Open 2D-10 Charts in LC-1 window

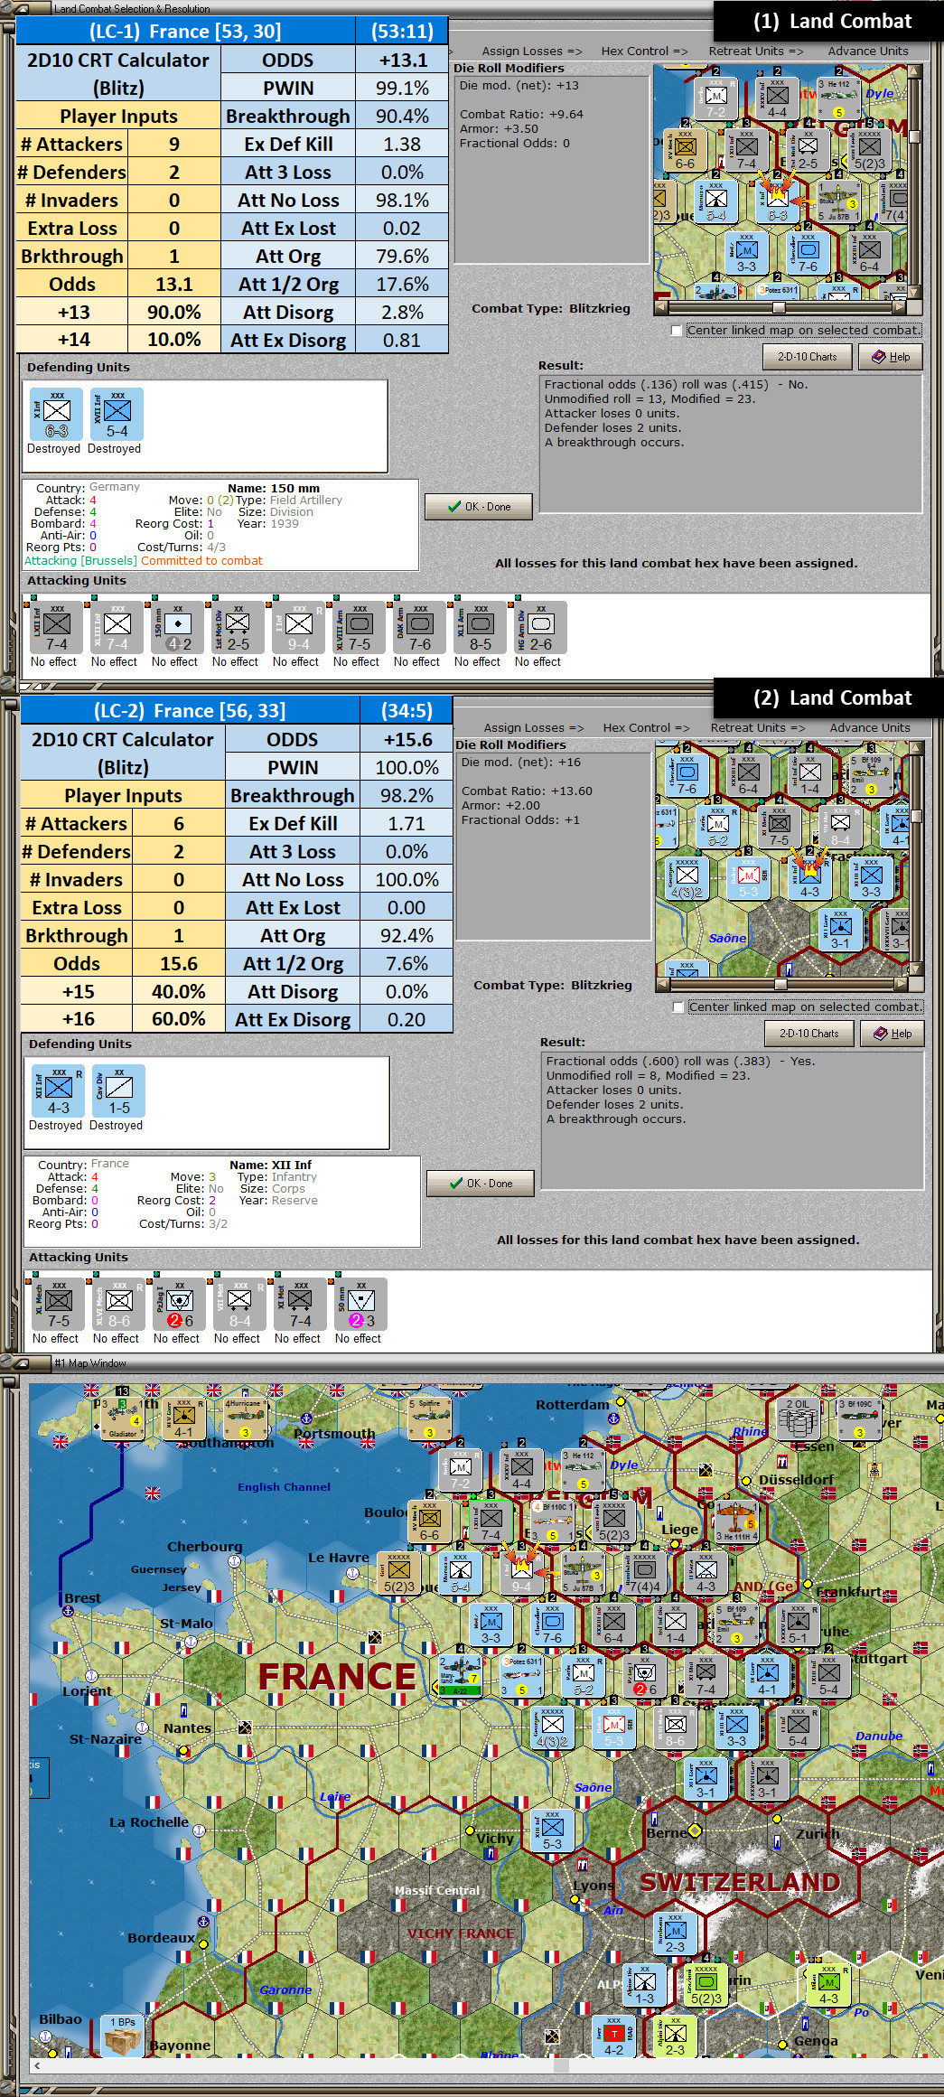tap(807, 357)
